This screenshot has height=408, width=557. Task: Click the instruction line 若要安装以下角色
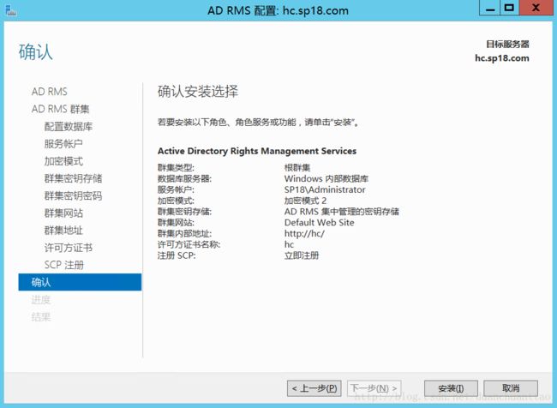coord(259,123)
